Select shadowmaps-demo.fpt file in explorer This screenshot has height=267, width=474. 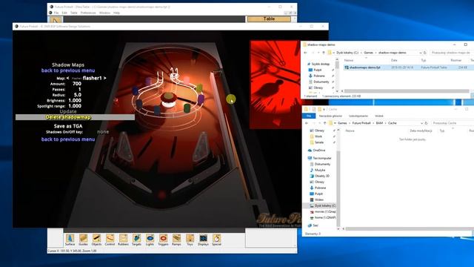[x=365, y=67]
